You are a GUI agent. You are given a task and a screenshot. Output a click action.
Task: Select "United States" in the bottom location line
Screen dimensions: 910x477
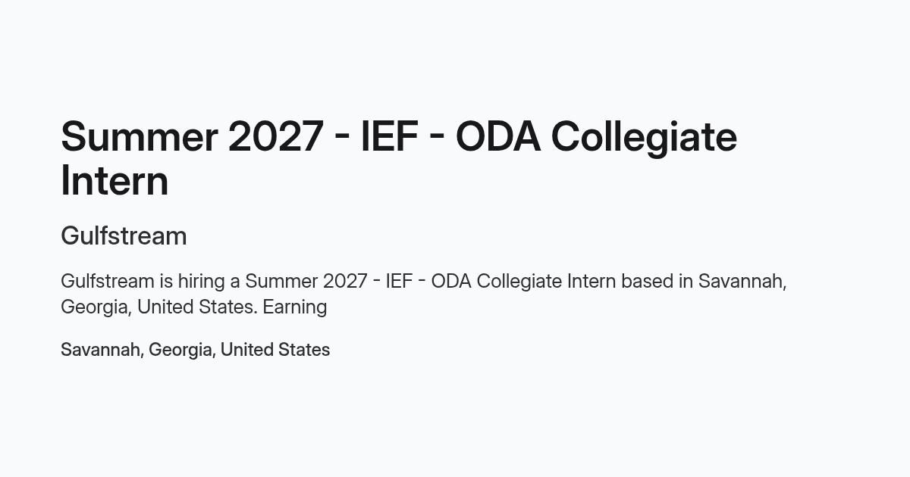coord(275,350)
